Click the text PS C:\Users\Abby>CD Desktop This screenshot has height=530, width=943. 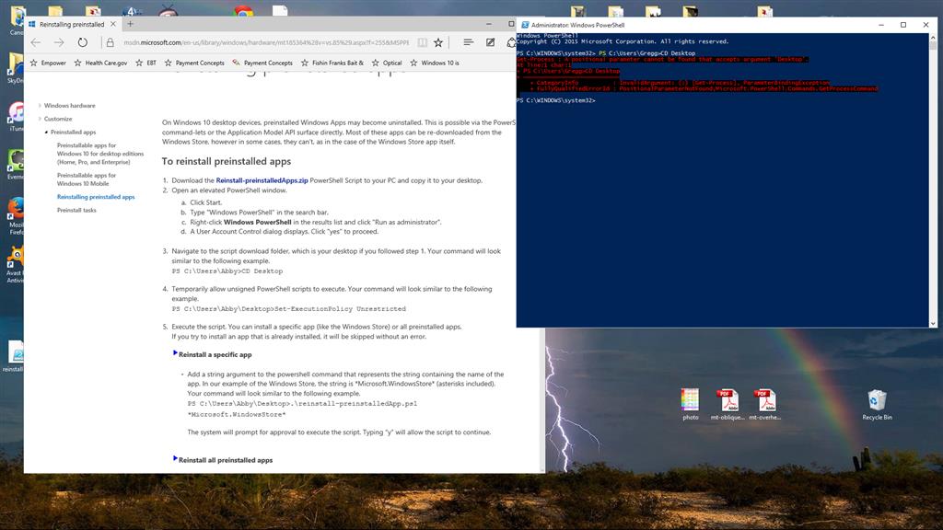click(227, 271)
